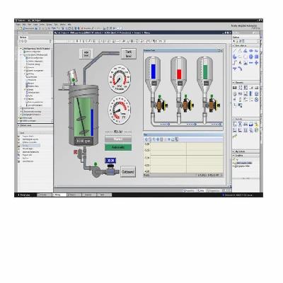Click the Tank level button

click(129, 54)
